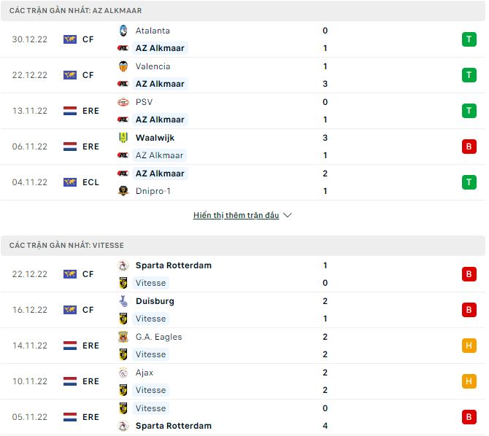The image size is (489, 436).
Task: Click the Valencia team name
Action: tap(153, 66)
